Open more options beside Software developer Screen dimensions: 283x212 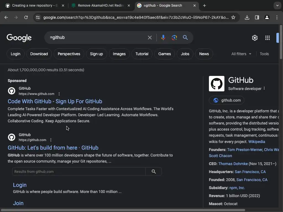tap(264, 88)
